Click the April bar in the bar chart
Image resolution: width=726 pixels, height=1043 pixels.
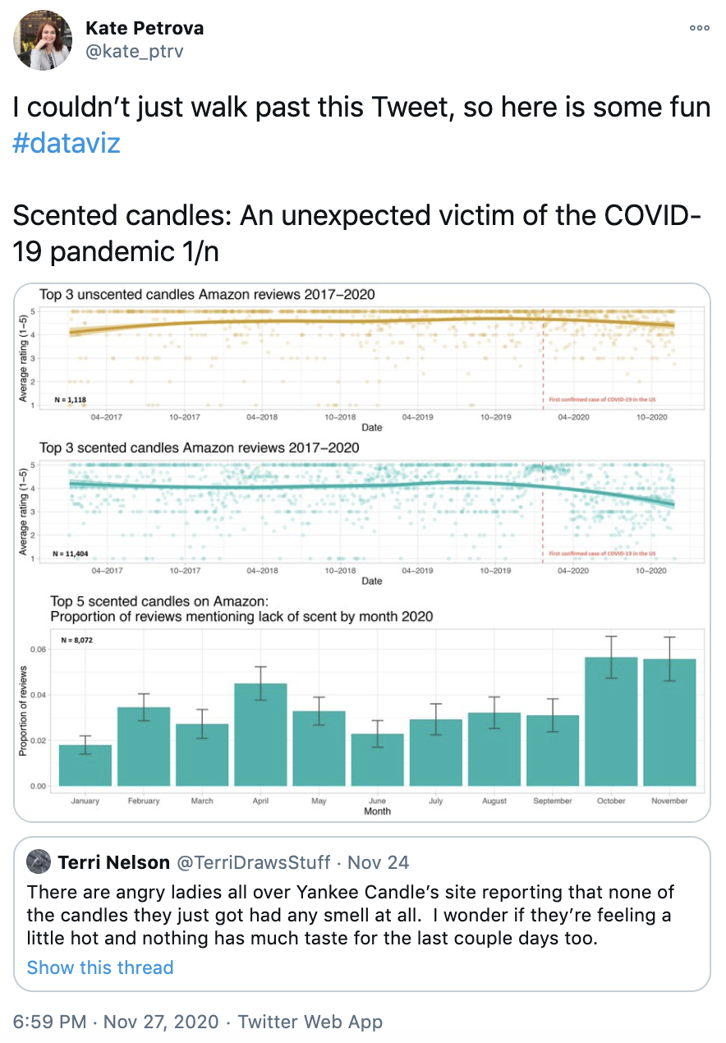260,734
